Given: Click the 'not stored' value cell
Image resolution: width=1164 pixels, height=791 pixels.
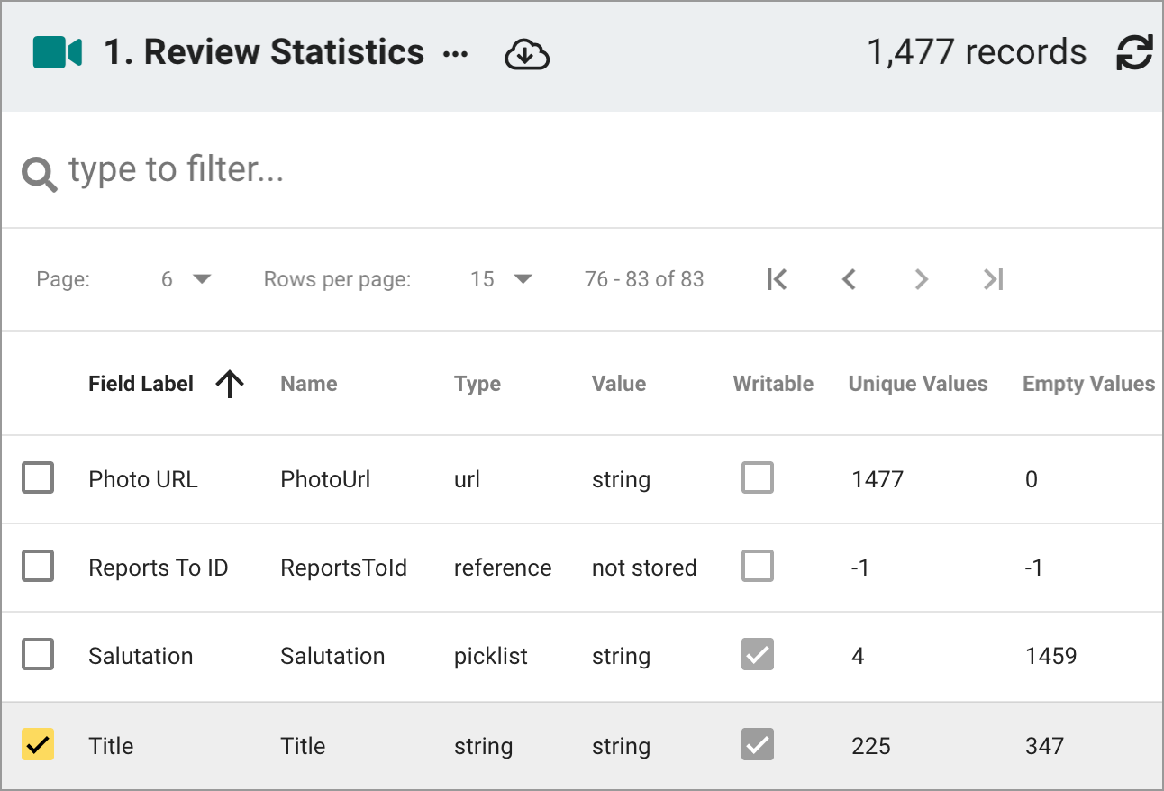Looking at the screenshot, I should pos(644,568).
